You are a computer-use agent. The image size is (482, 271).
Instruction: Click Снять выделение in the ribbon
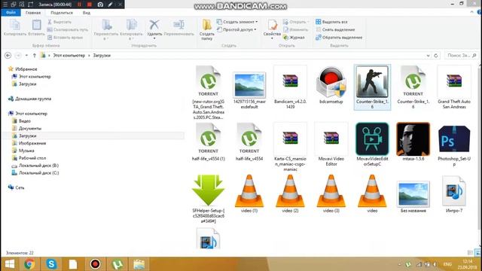(335, 30)
